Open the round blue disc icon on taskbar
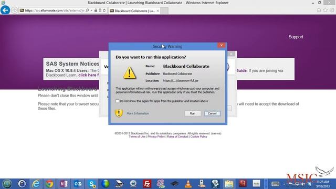336x189 pixels. (133, 184)
